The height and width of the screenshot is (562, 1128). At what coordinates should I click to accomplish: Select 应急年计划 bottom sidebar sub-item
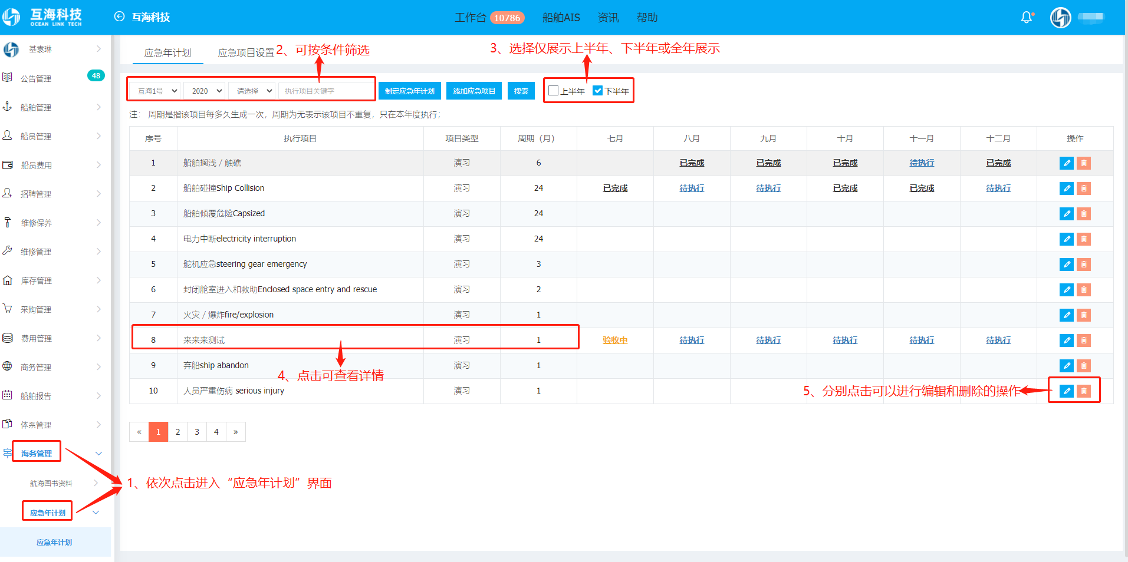tap(54, 543)
